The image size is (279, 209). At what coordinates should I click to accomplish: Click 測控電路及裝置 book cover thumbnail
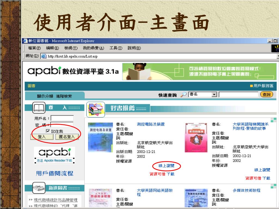tap(100, 137)
